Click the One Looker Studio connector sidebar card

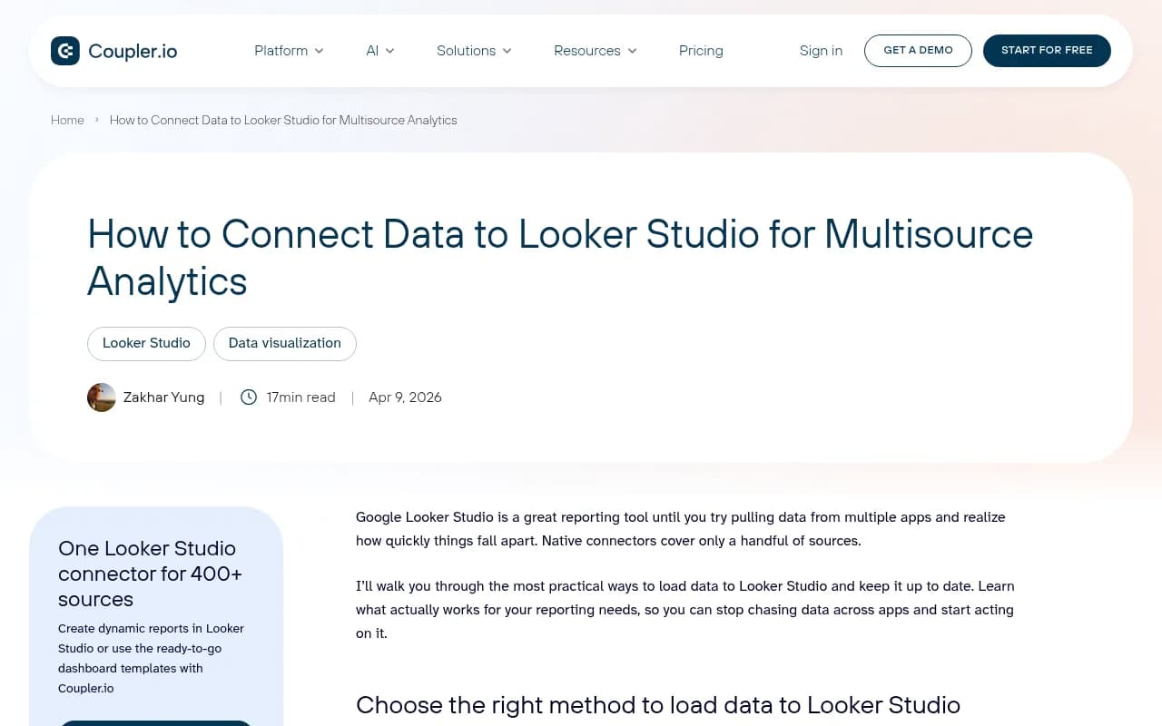155,617
